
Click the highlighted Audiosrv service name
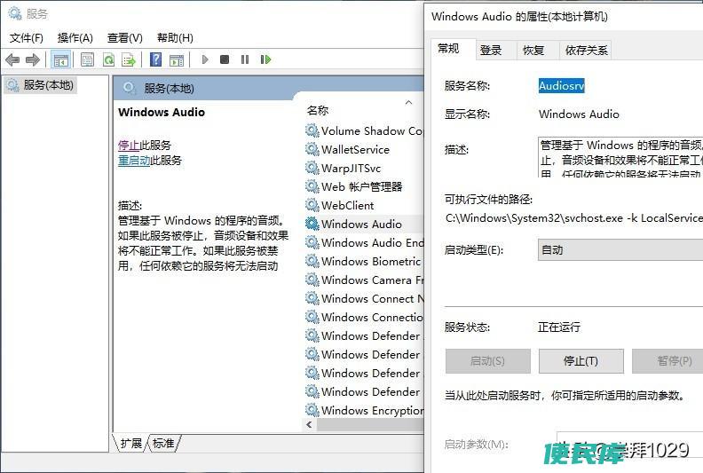click(x=561, y=85)
